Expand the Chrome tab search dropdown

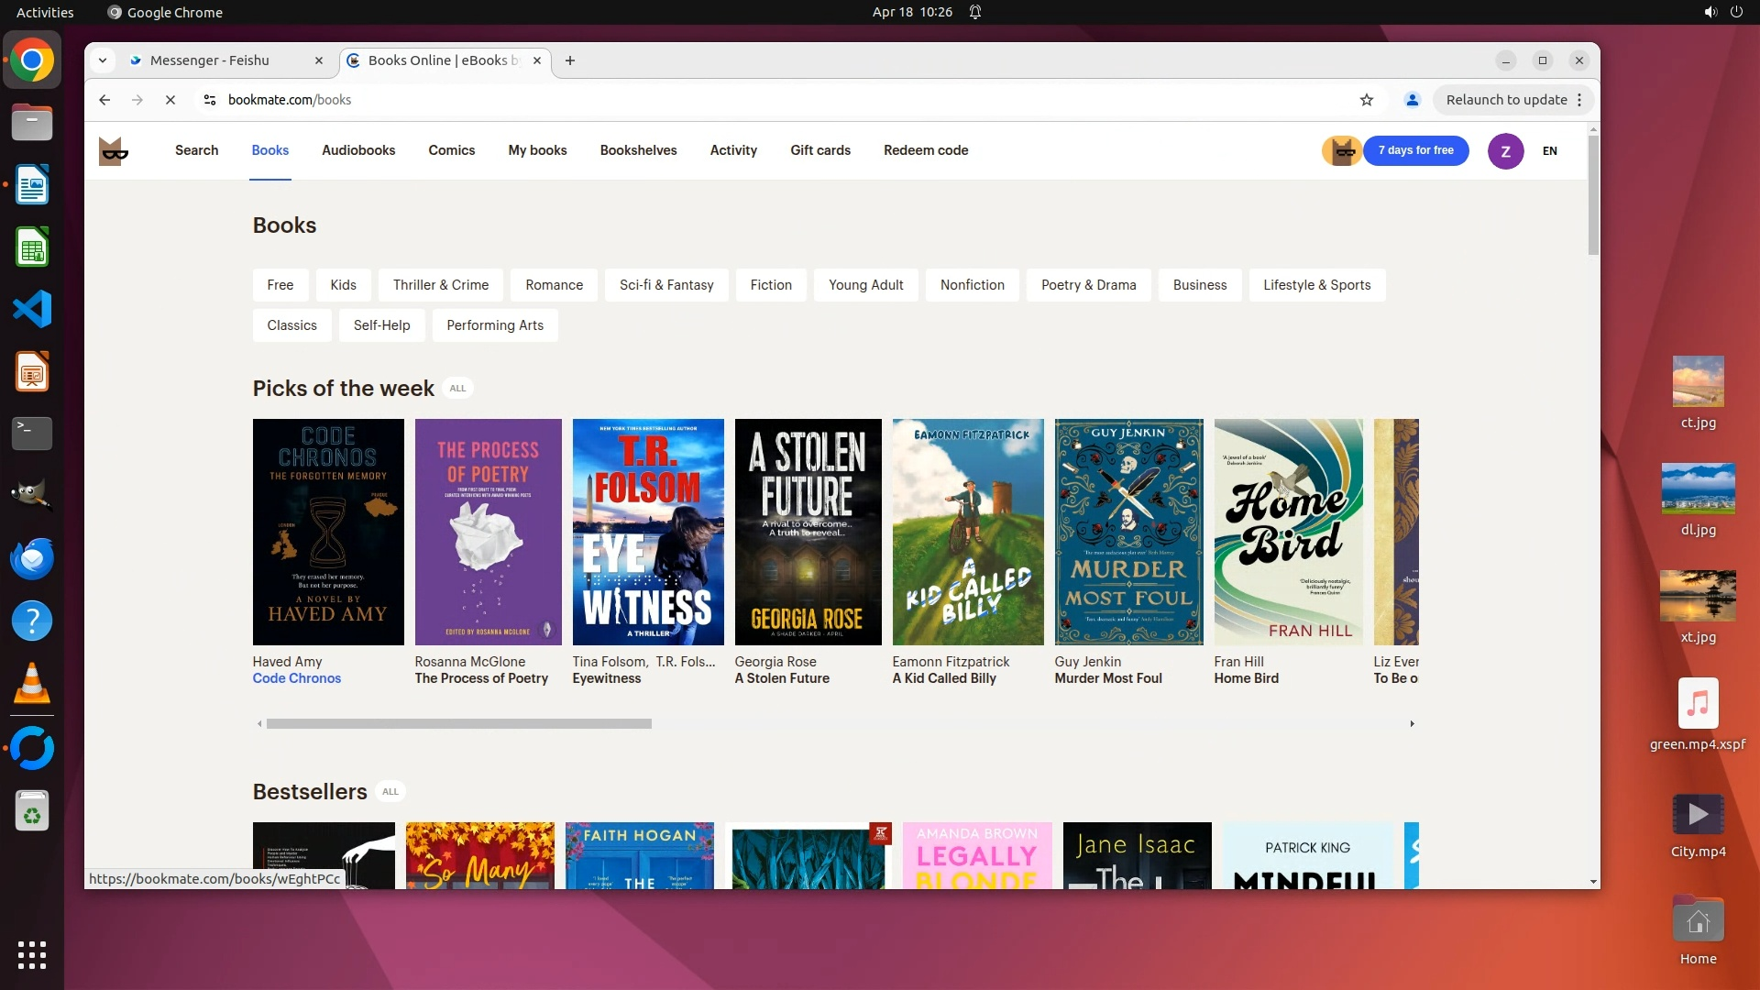tap(103, 60)
